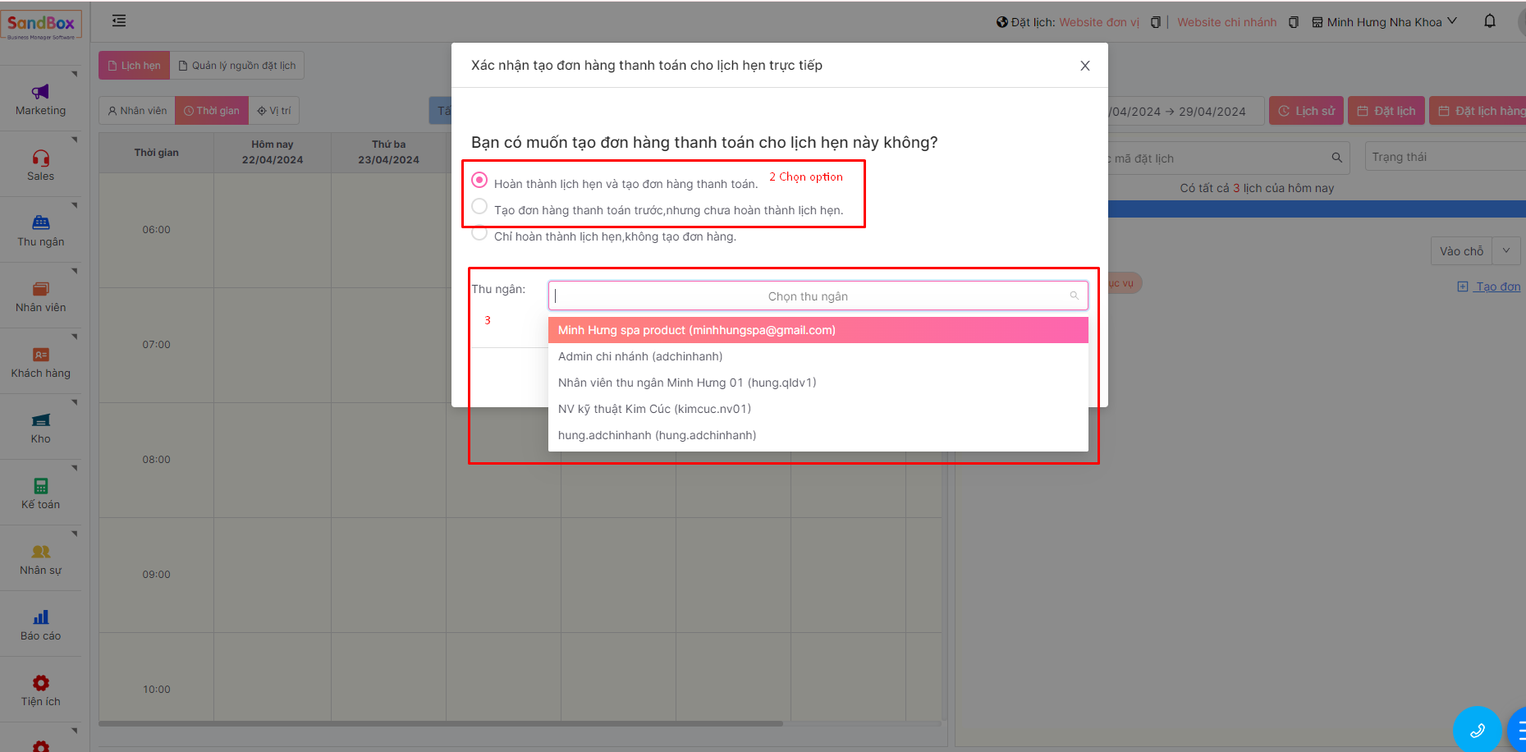Select 'Chỉ hoàn thành lịch hẹn' radio option
The width and height of the screenshot is (1526, 752).
point(480,234)
